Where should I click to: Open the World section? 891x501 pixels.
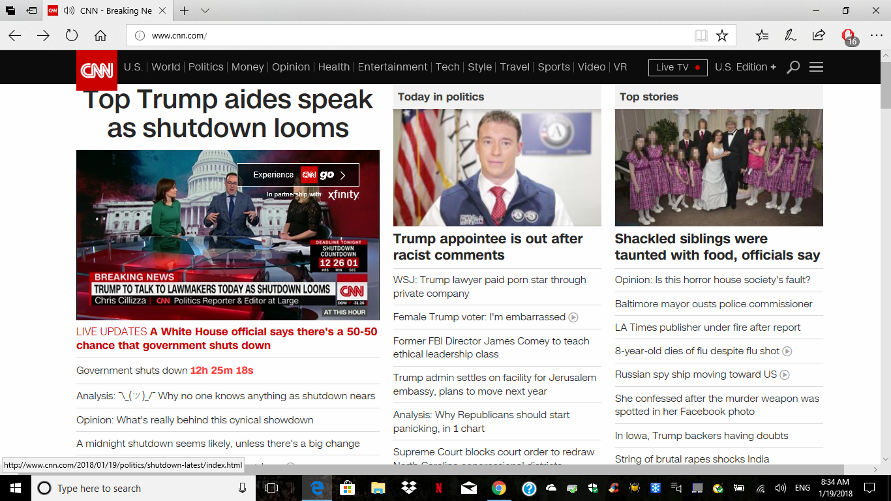[166, 67]
